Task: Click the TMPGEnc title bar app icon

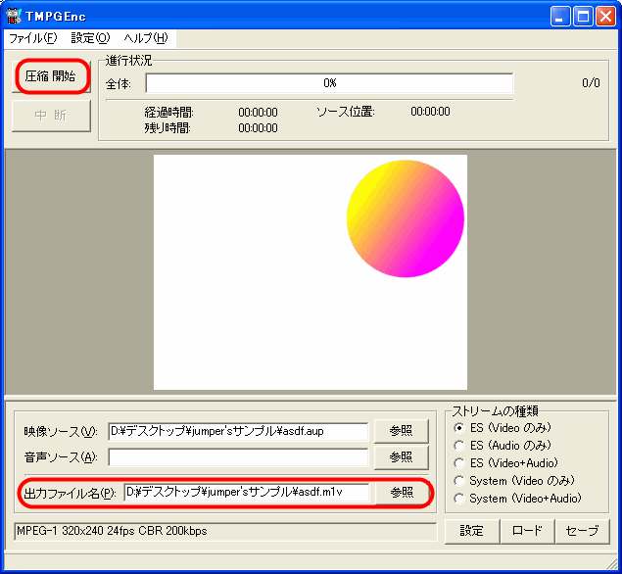Action: (14, 16)
